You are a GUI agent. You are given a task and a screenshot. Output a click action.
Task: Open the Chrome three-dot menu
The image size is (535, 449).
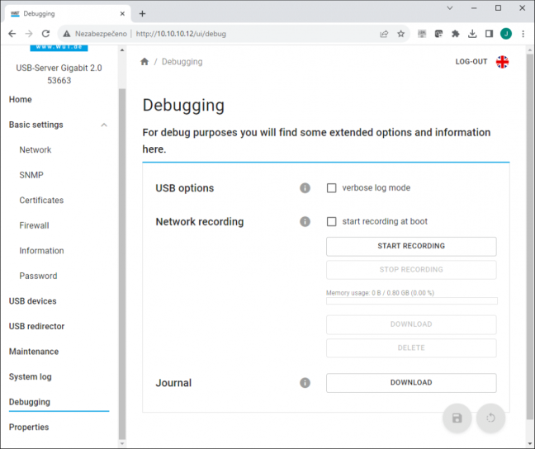point(523,34)
